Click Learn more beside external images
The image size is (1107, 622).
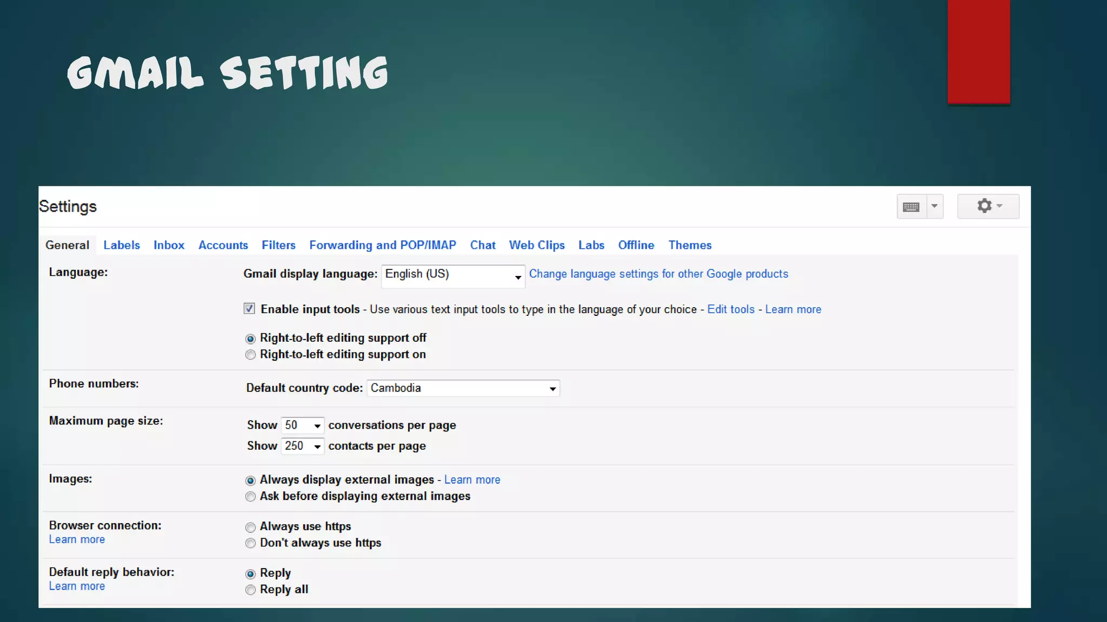tap(472, 479)
